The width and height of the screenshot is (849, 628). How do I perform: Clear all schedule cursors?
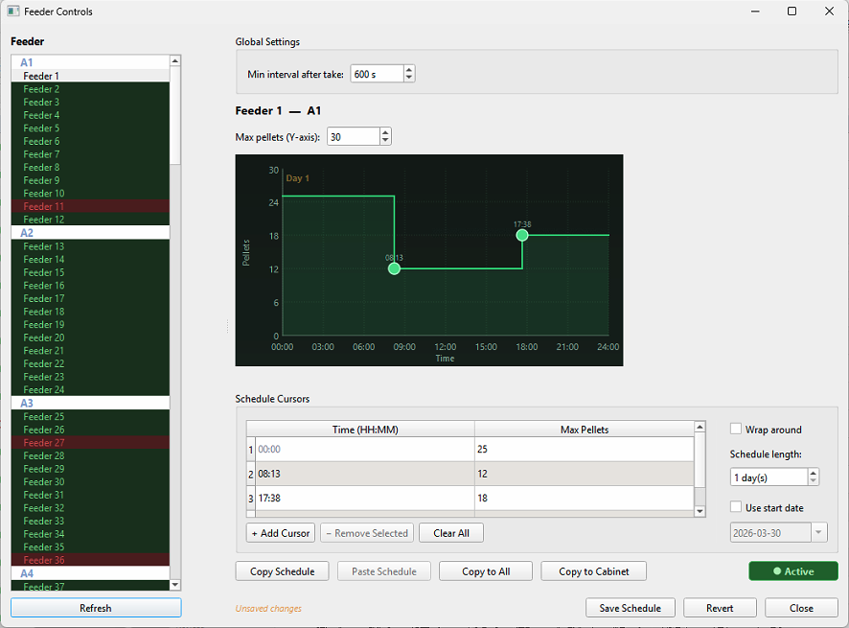coord(450,532)
